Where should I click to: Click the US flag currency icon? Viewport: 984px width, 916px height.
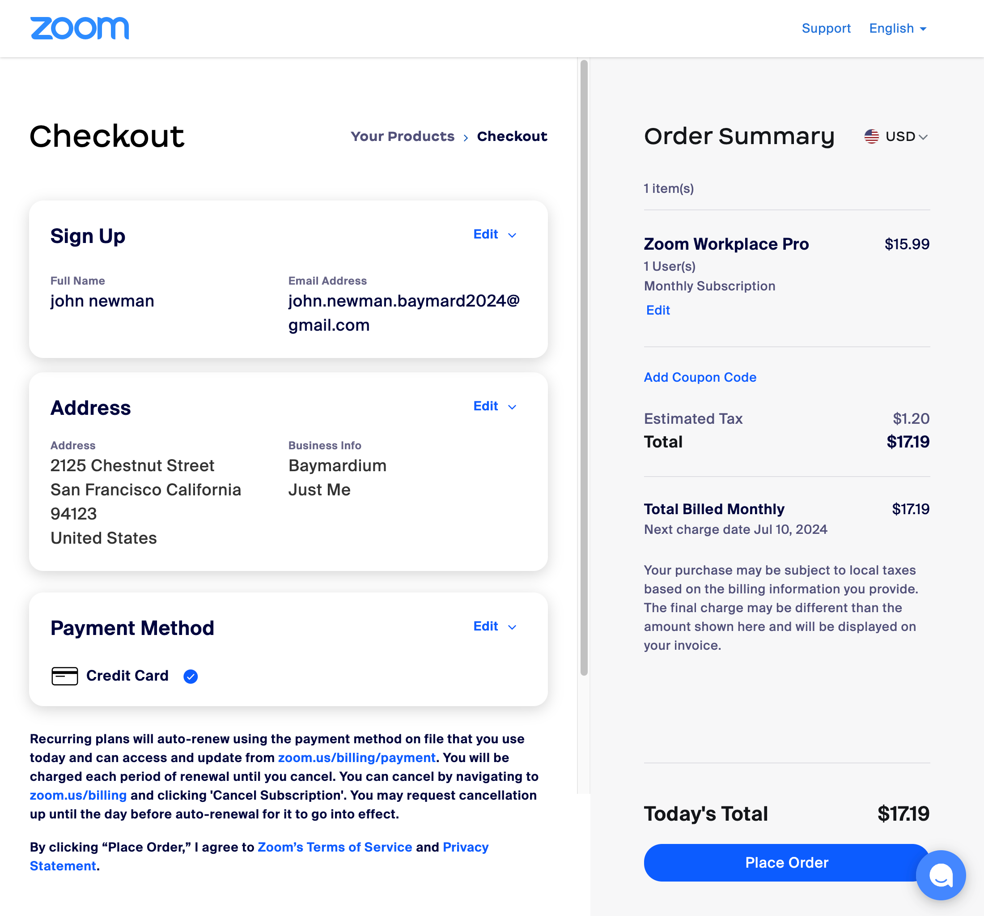coord(872,136)
